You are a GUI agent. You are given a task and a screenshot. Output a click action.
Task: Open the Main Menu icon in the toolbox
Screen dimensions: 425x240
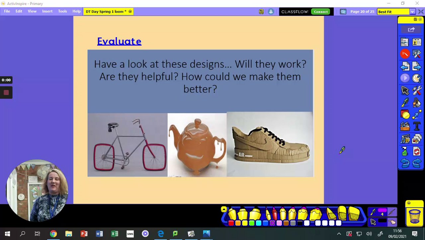[405, 42]
